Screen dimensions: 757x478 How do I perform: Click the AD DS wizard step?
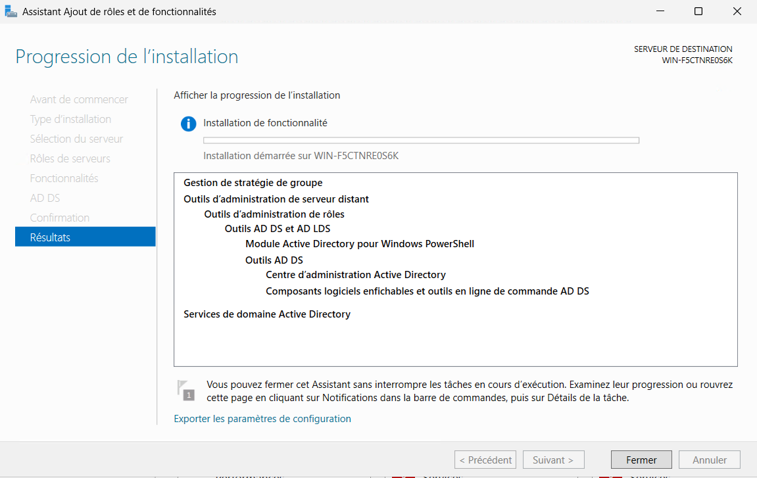pos(45,198)
